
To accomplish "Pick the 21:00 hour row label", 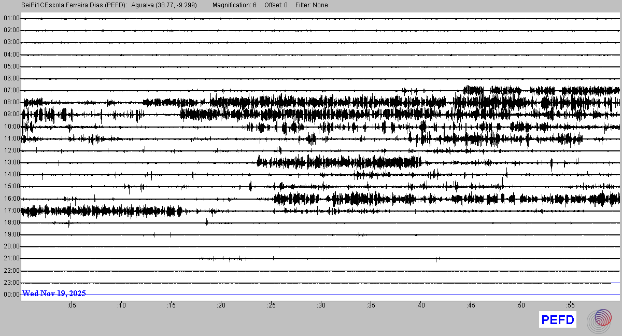I will [11, 259].
